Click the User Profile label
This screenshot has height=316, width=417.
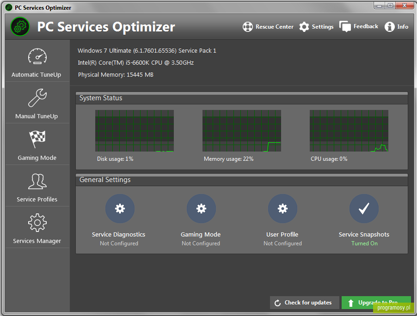(282, 234)
